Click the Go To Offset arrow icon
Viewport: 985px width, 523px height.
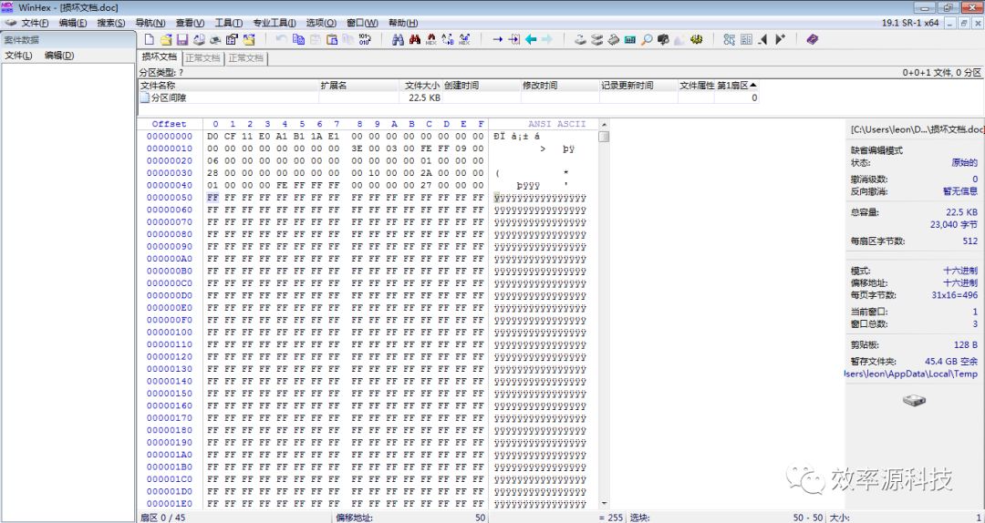498,39
